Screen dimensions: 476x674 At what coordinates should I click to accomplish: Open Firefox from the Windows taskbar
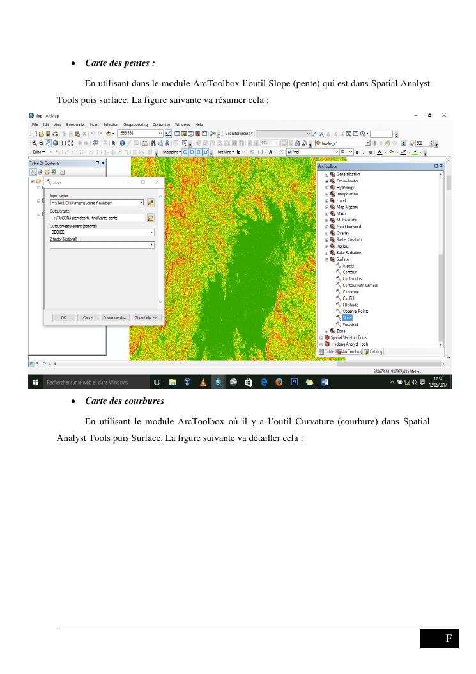279,382
